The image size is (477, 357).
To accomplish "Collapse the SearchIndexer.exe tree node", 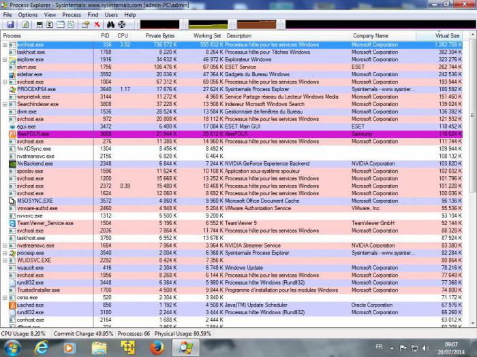I will (5, 104).
